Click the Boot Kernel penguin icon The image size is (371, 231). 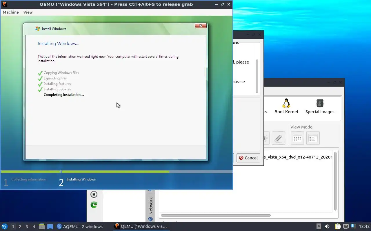pyautogui.click(x=286, y=103)
